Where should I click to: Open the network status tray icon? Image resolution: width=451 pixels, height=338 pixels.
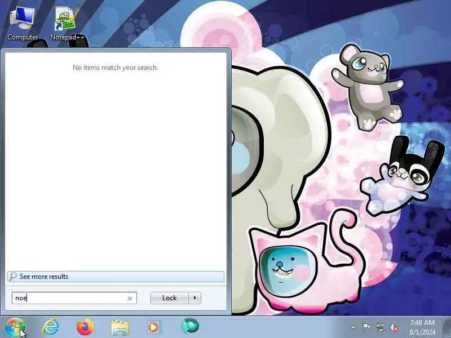click(x=380, y=327)
